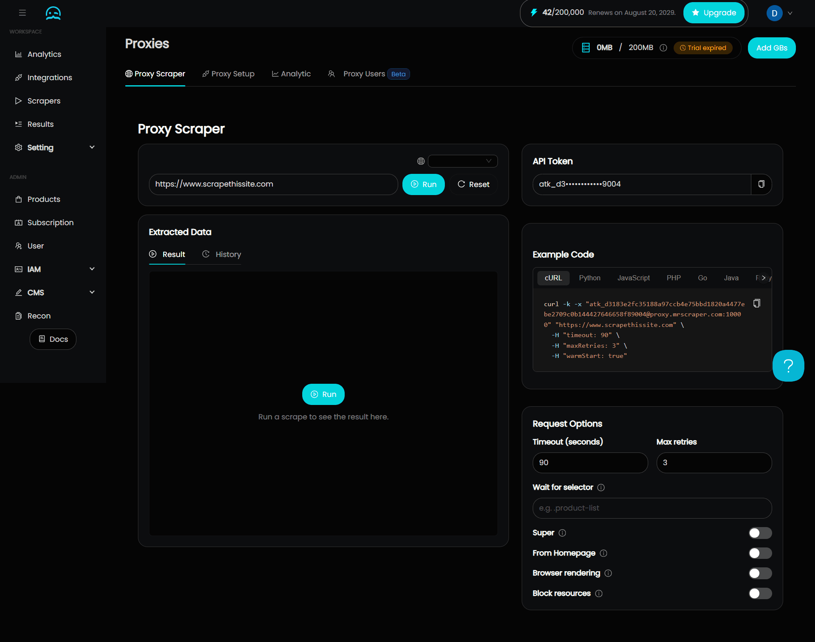Click the Trial expired badge

(x=703, y=48)
